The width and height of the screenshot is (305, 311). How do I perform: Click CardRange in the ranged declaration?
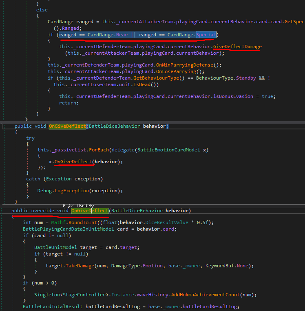coord(60,22)
